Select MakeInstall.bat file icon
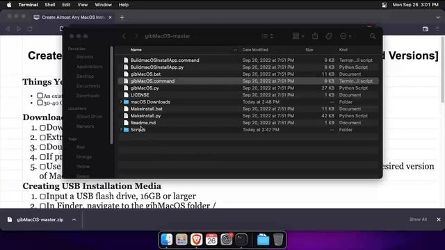 [126, 109]
